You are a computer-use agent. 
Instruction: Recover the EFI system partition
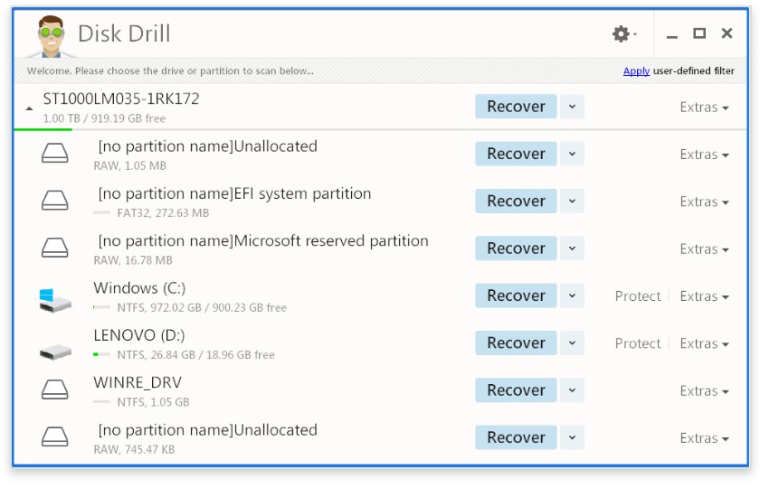tap(516, 201)
